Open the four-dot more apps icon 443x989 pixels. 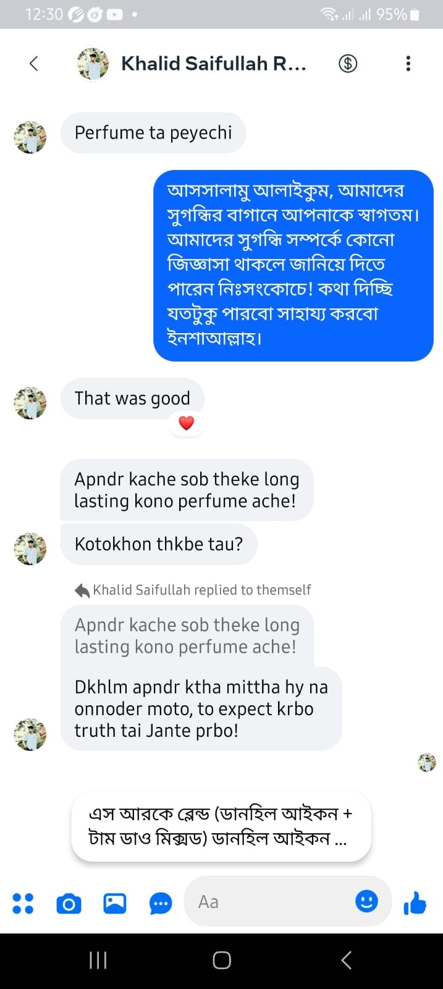click(23, 903)
